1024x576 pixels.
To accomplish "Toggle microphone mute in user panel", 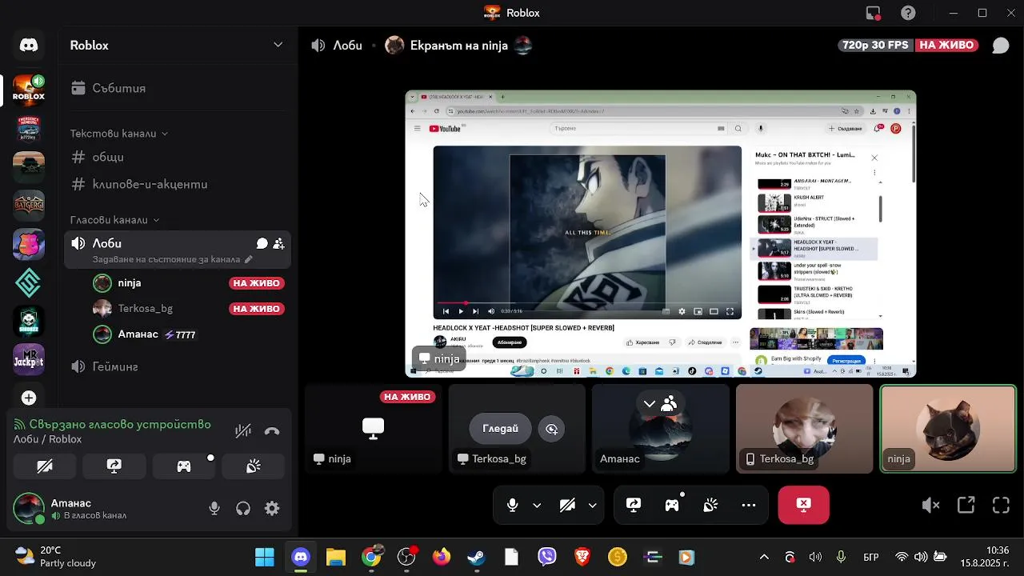I will 214,508.
